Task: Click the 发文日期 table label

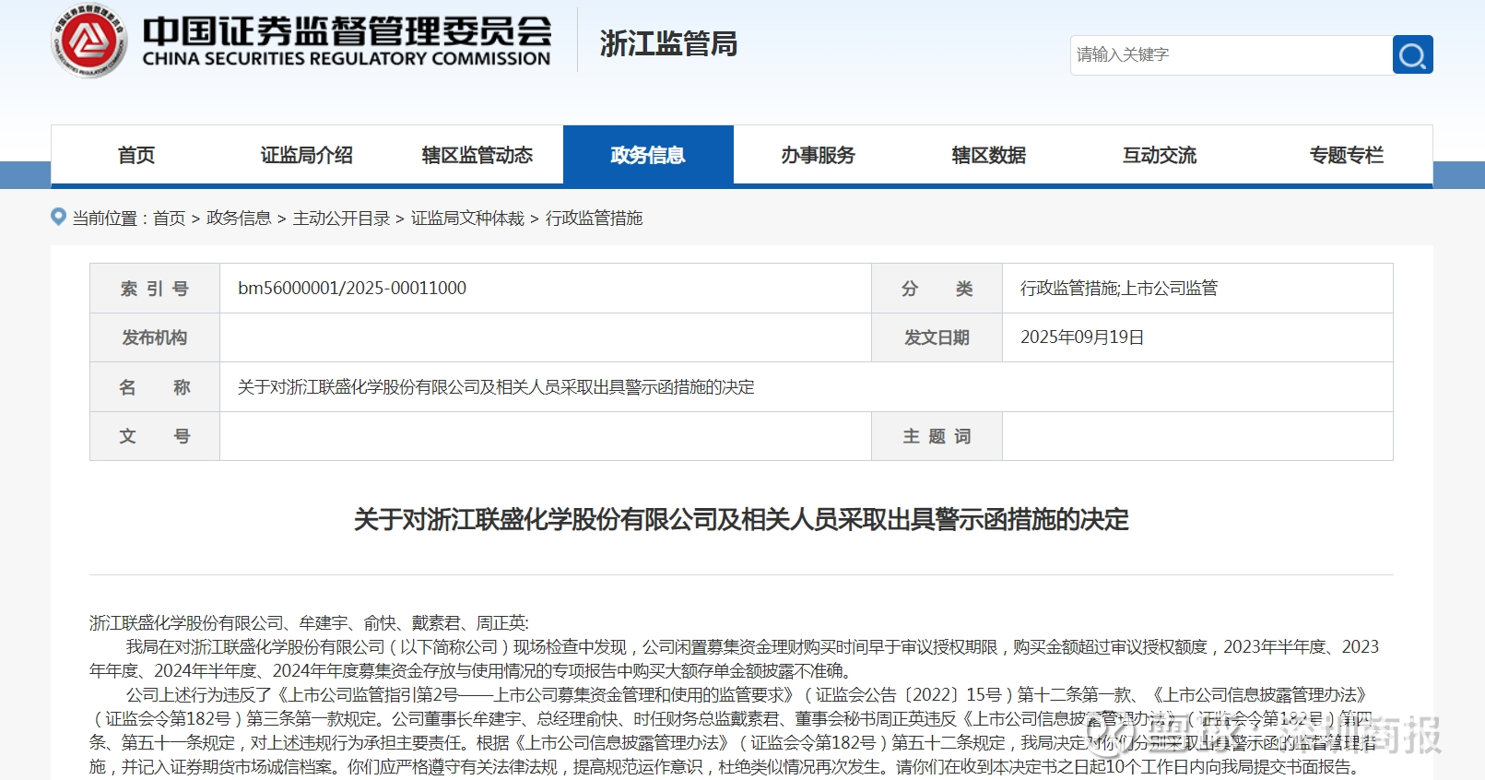Action: point(937,337)
